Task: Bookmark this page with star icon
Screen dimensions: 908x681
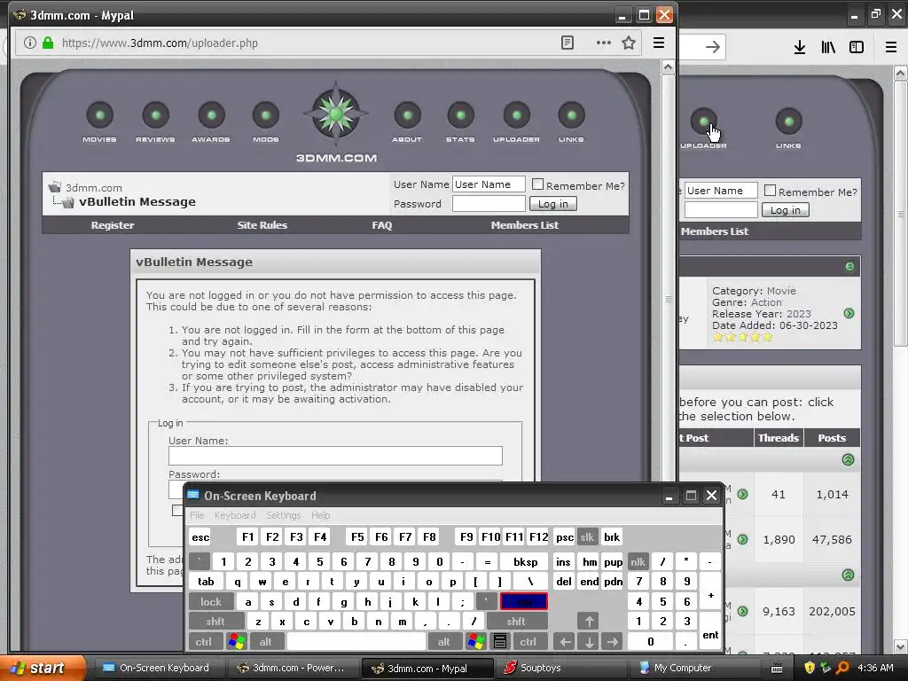Action: click(629, 43)
